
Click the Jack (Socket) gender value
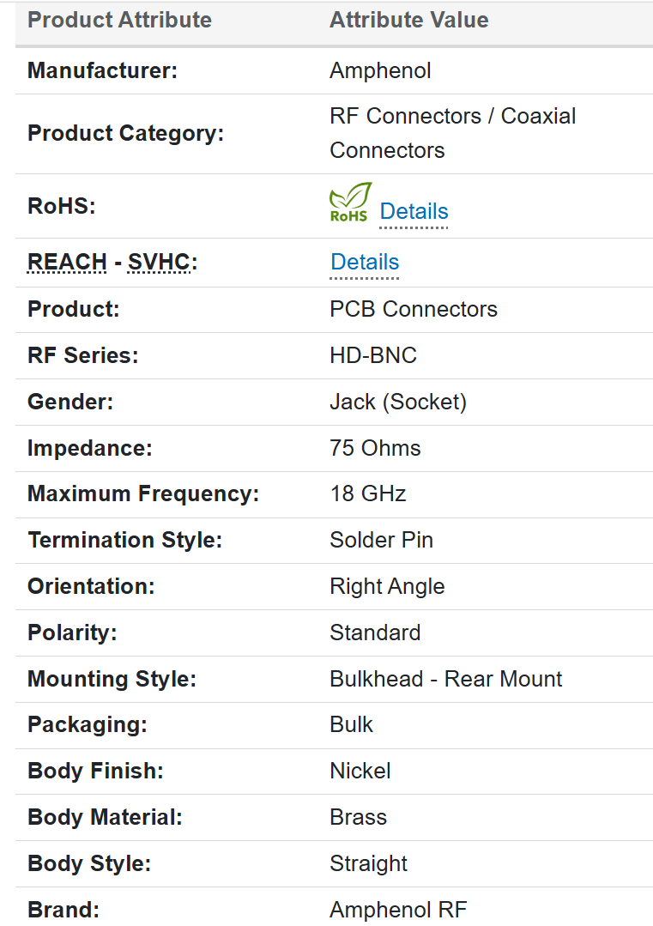(398, 402)
